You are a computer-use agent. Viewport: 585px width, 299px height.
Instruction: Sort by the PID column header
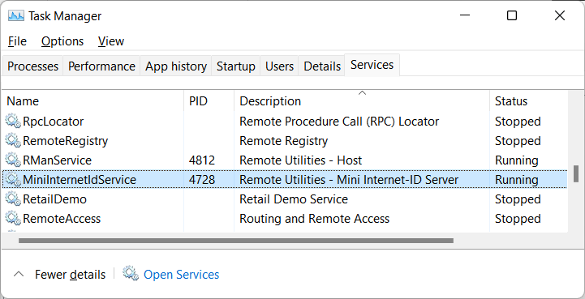point(209,101)
